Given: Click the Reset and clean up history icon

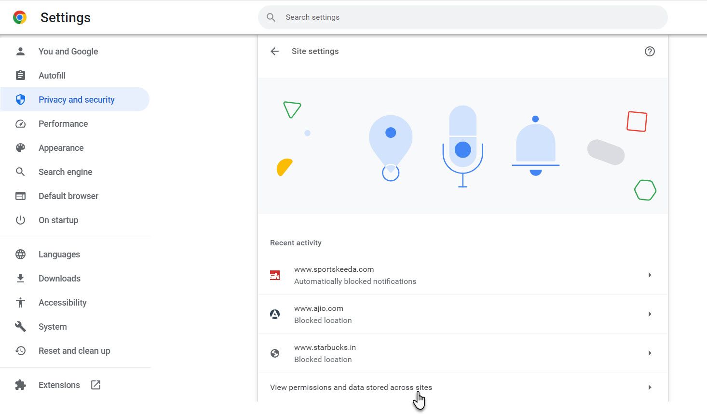Looking at the screenshot, I should tap(20, 350).
